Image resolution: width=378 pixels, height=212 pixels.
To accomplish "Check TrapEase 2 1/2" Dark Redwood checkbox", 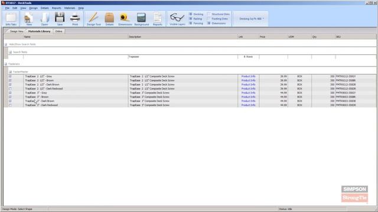I will click(10, 89).
